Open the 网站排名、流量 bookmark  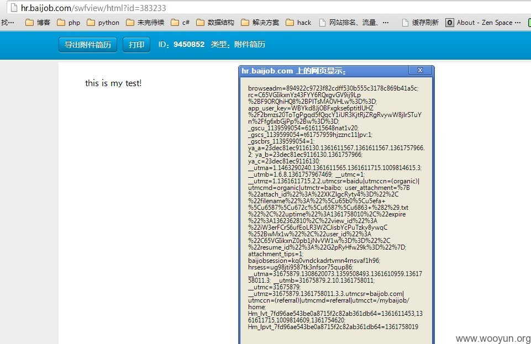click(354, 23)
